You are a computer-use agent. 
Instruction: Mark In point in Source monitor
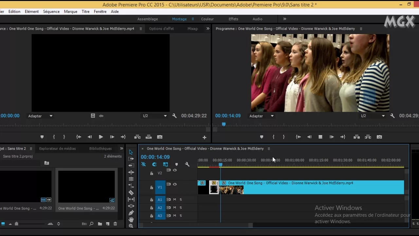[x=54, y=137]
